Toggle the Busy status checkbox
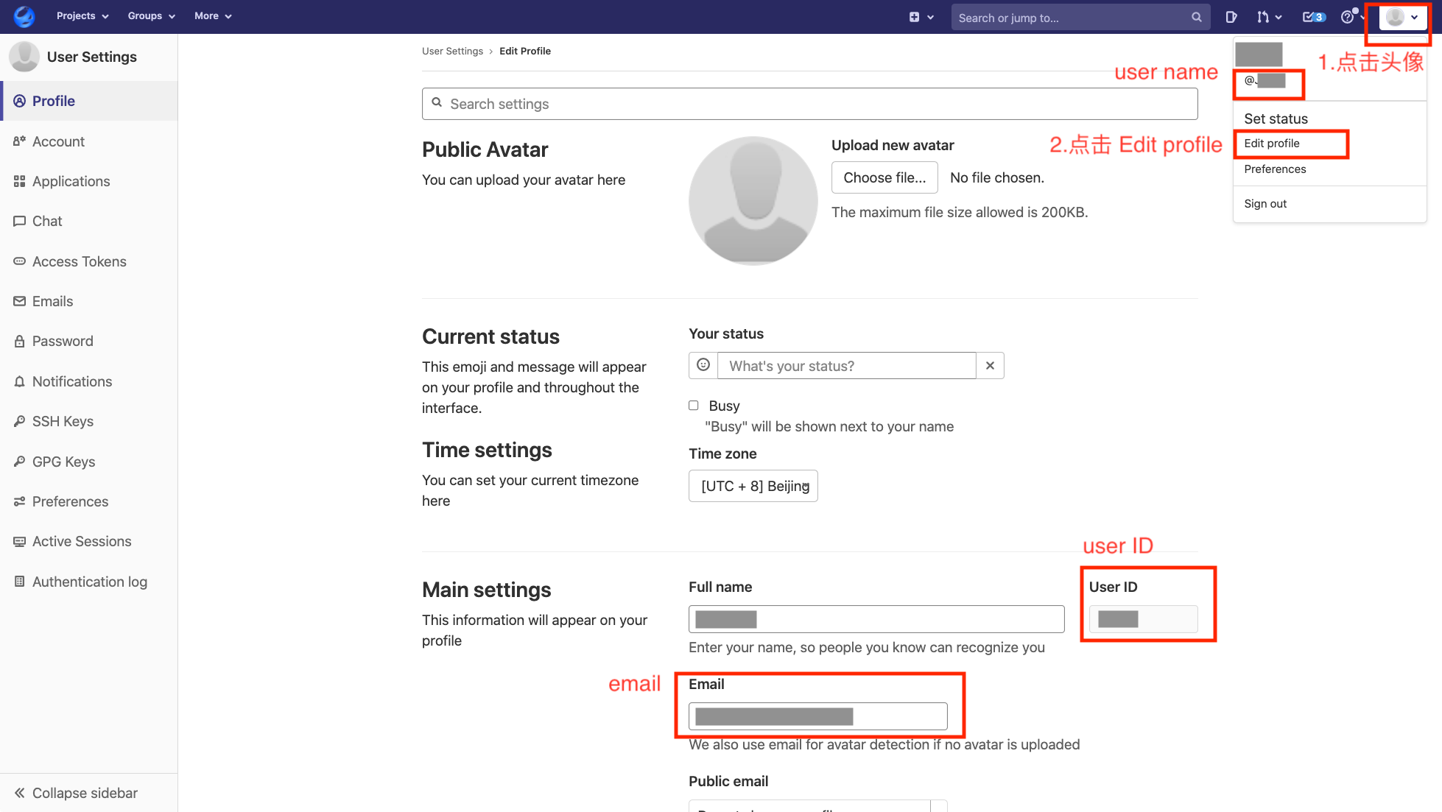This screenshot has height=812, width=1442. coord(693,404)
